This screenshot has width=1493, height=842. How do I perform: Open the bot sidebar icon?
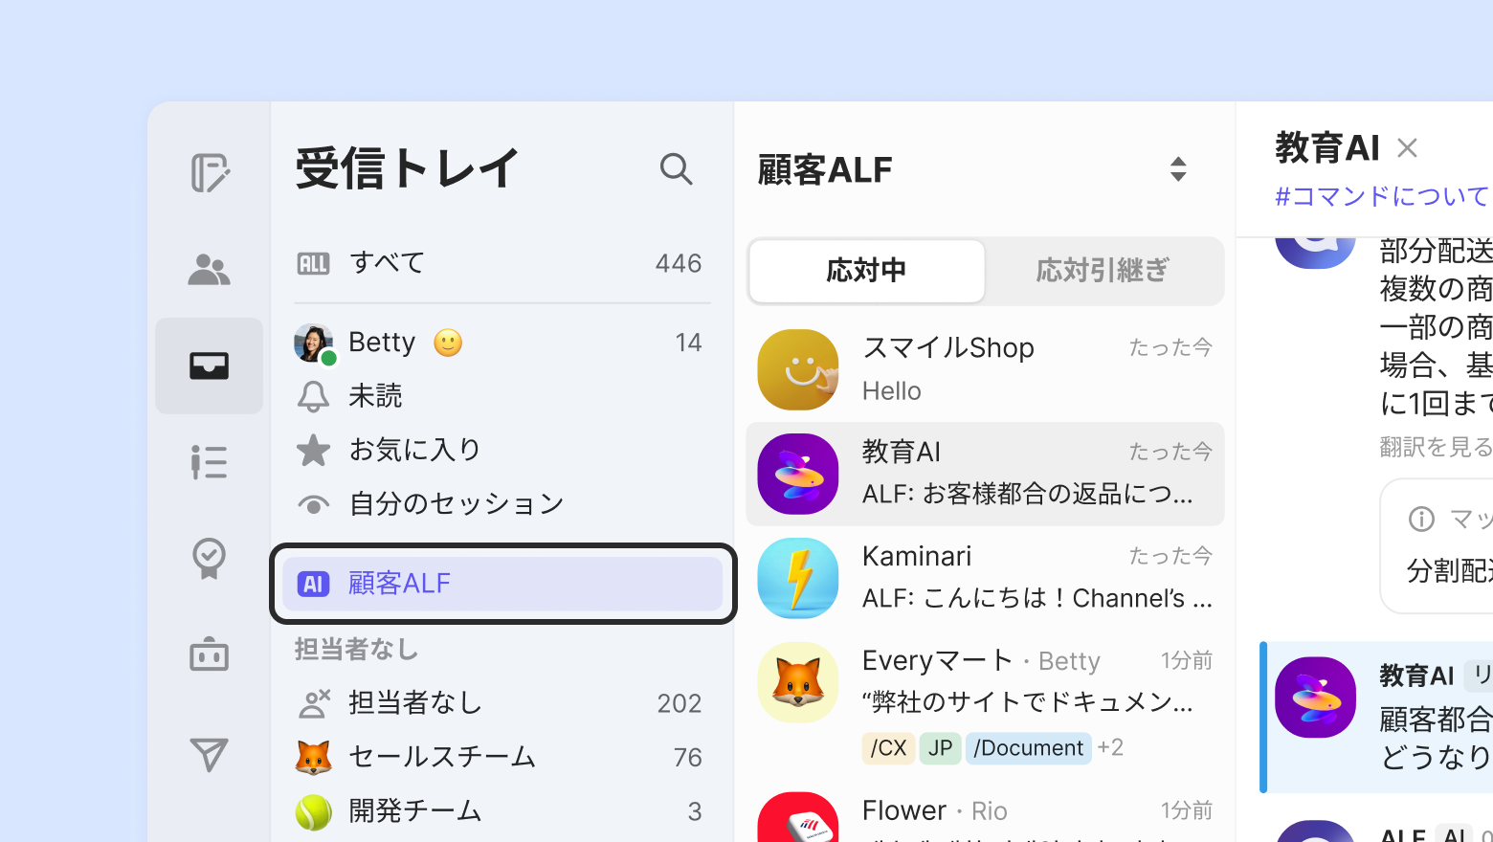click(x=209, y=654)
